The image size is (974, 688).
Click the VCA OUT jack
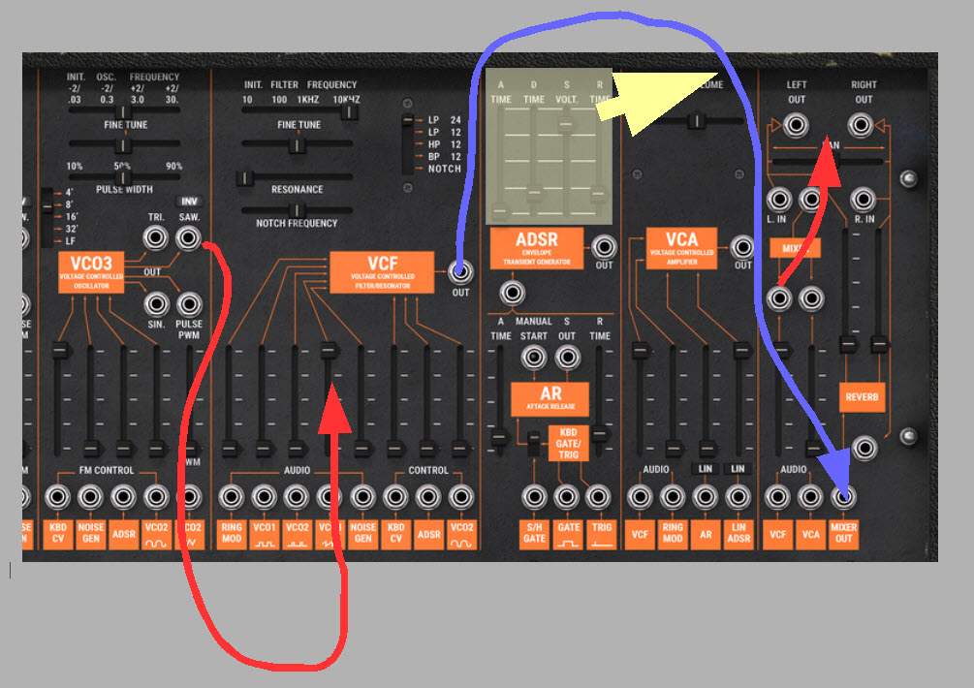[742, 247]
